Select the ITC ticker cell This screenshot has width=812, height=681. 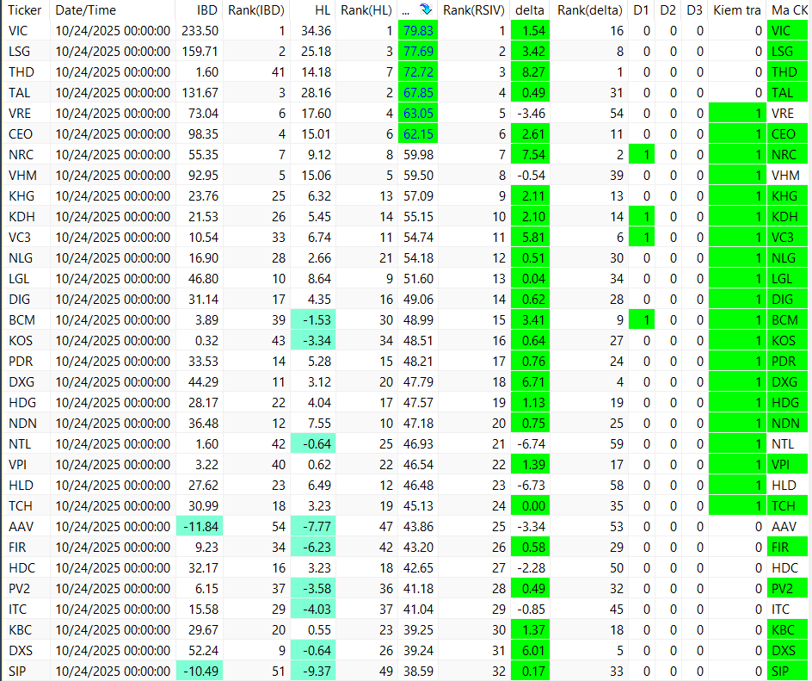point(27,610)
